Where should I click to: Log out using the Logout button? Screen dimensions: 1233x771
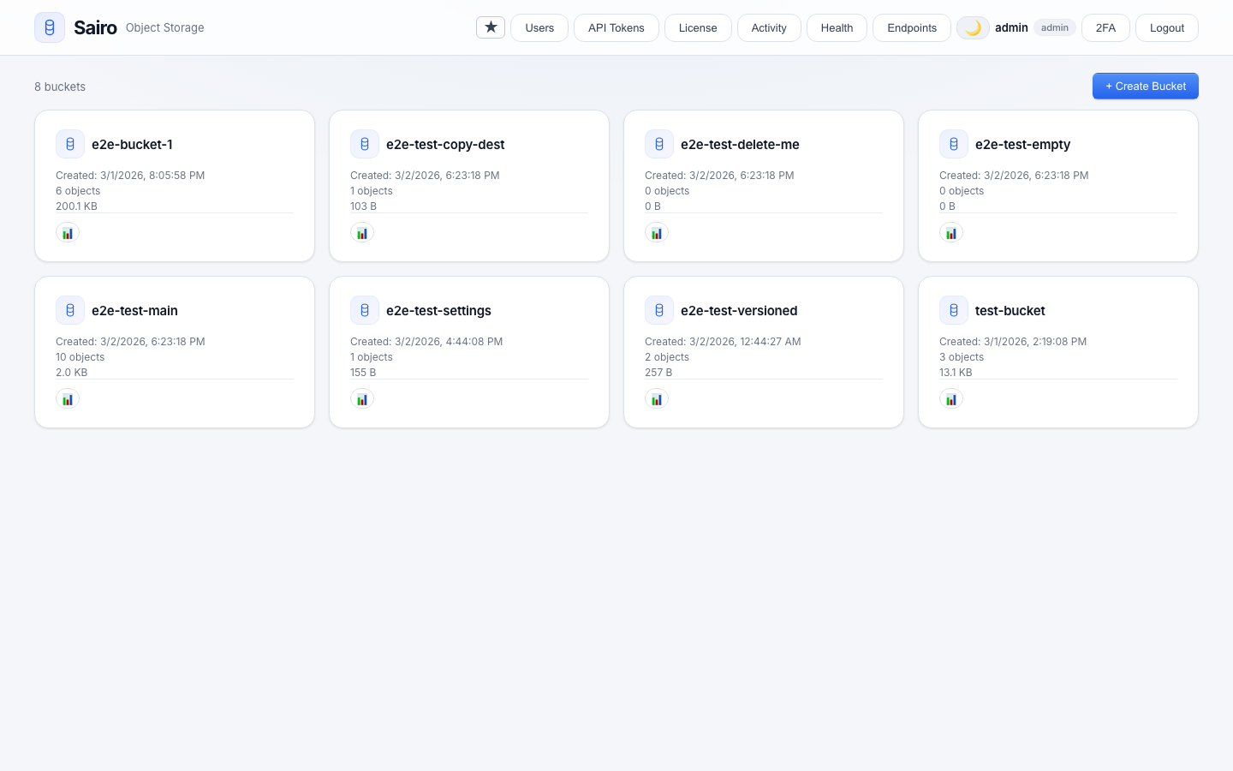pos(1167,27)
